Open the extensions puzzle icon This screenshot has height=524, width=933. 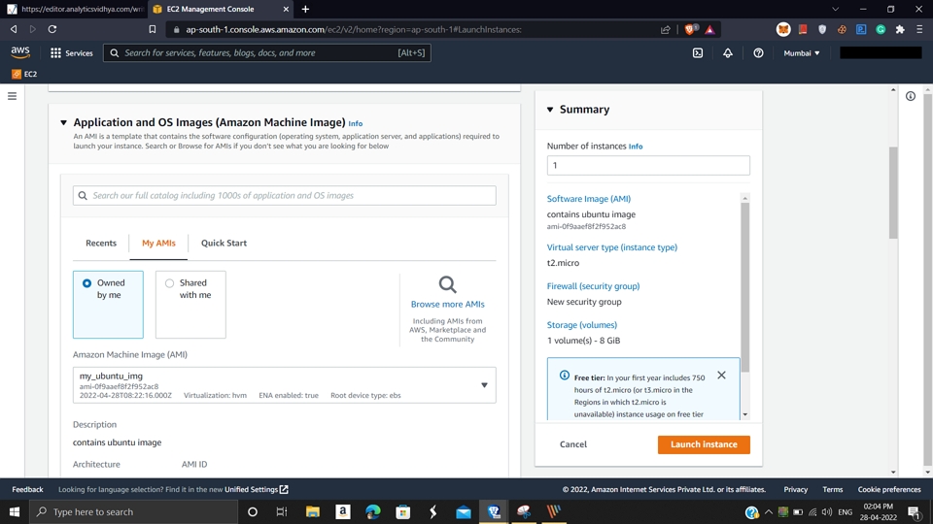[900, 29]
